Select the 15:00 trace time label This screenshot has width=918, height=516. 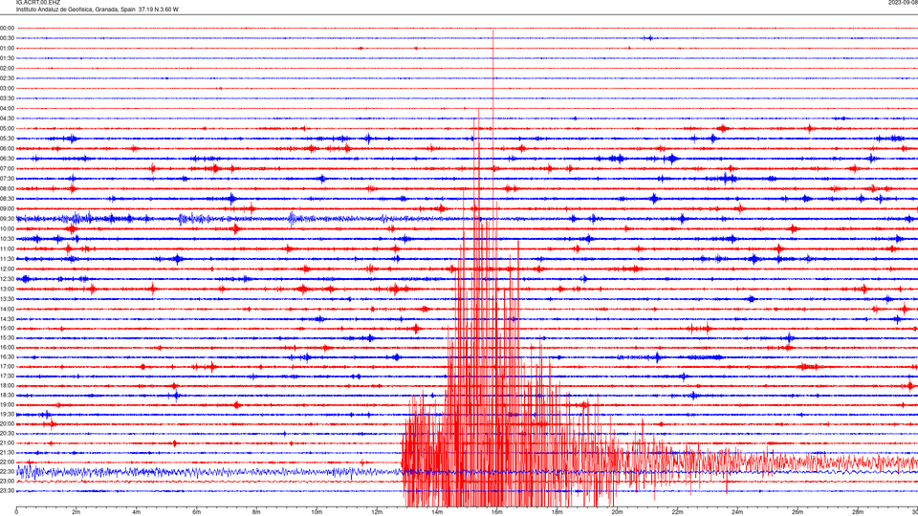7,329
